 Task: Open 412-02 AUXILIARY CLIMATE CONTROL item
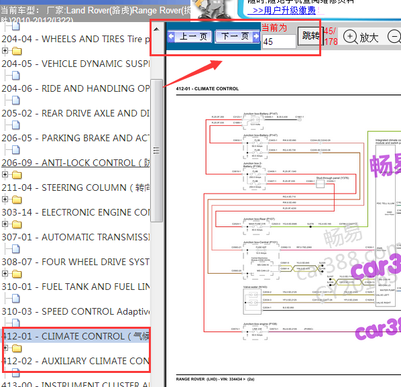click(x=76, y=361)
